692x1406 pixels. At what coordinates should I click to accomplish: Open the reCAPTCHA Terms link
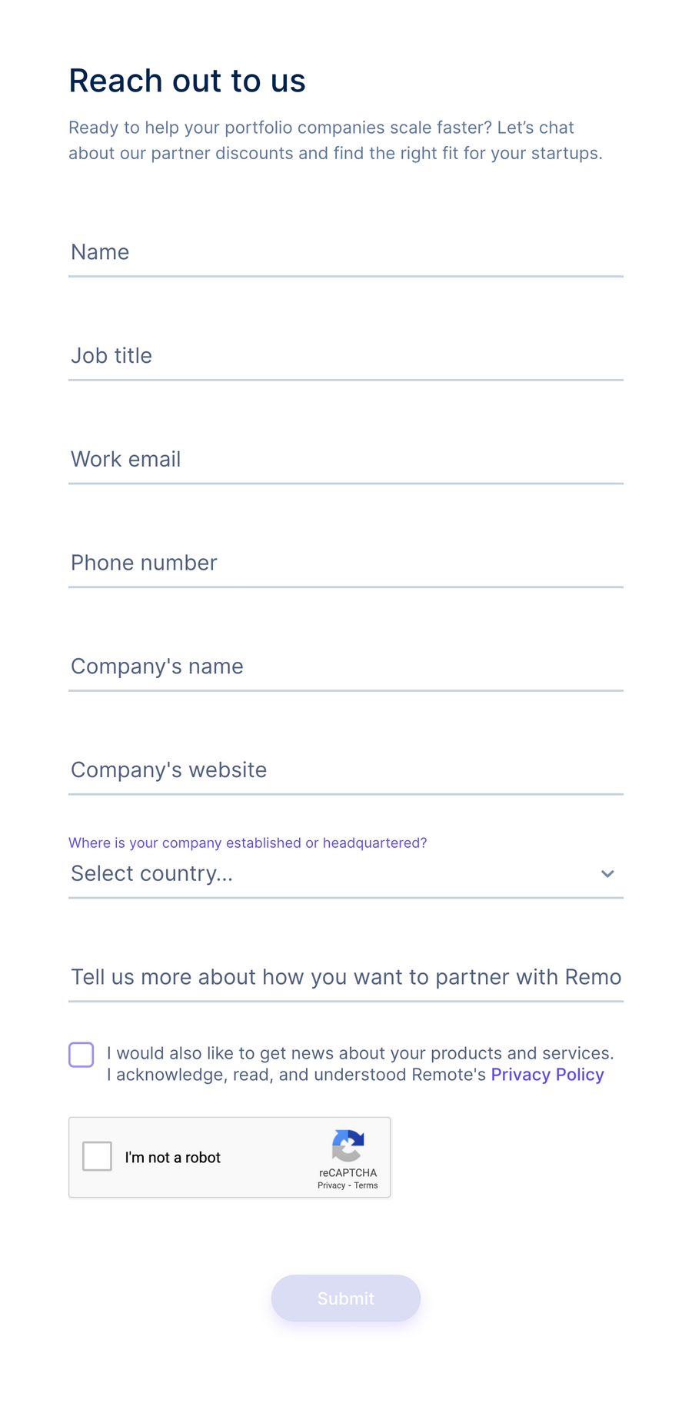[x=366, y=1185]
